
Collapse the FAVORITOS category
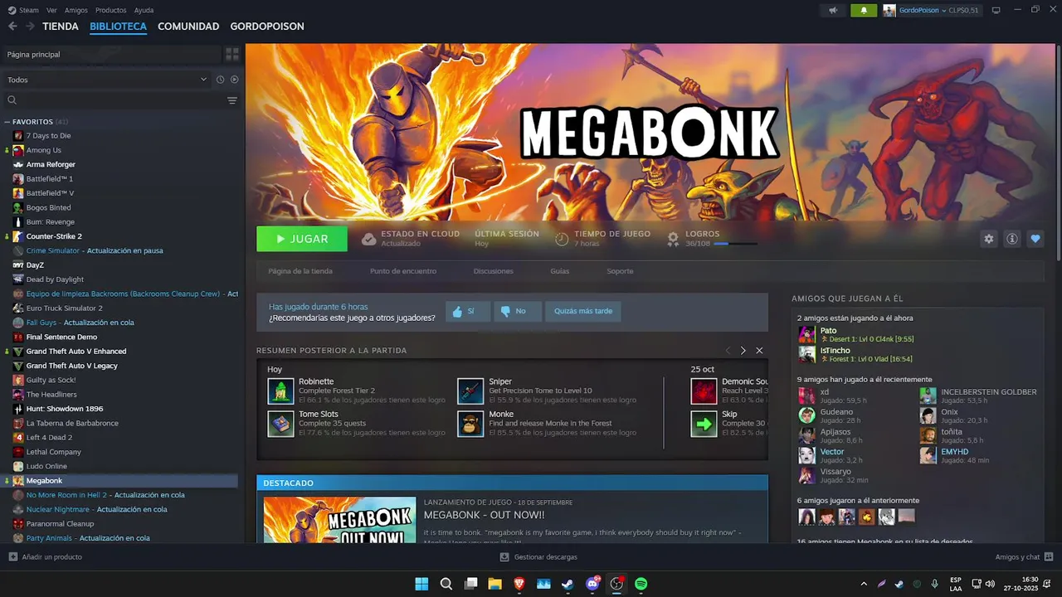[7, 122]
